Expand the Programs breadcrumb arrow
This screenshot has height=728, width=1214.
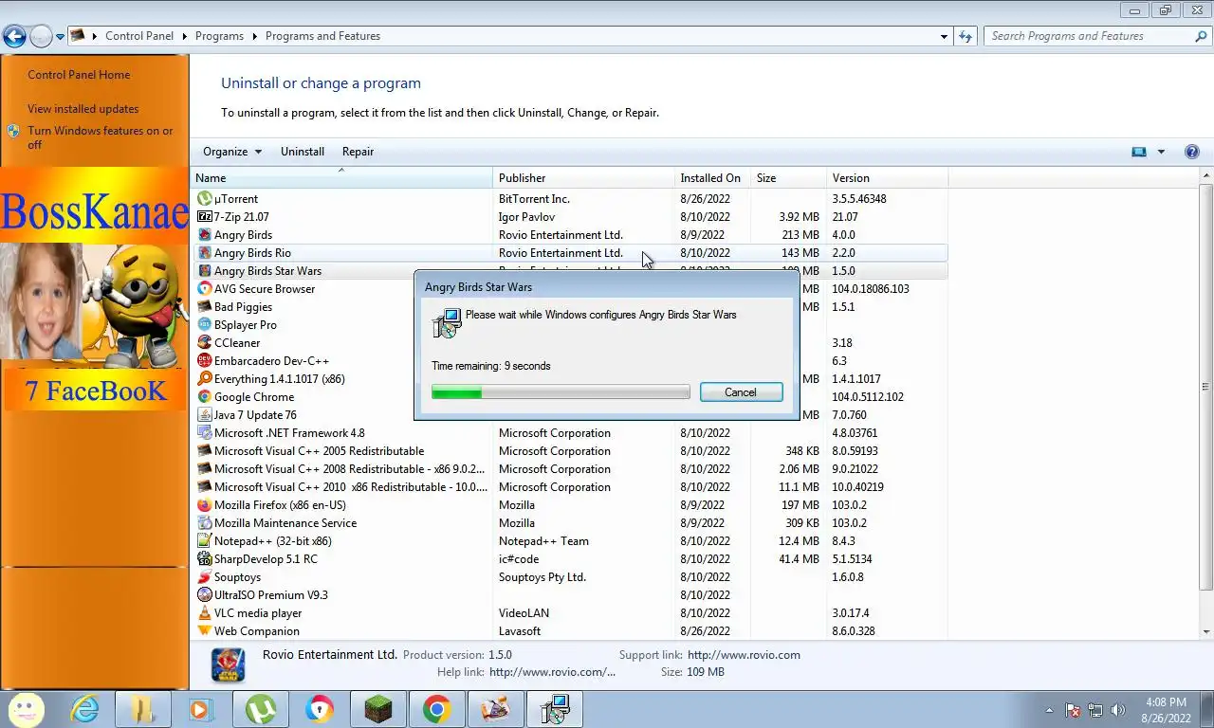(254, 36)
